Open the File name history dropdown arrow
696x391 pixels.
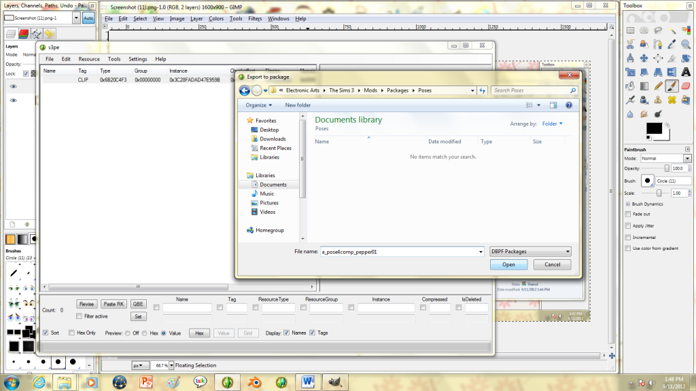(481, 252)
